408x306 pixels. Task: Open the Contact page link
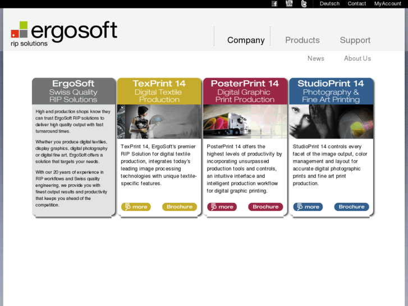point(356,4)
